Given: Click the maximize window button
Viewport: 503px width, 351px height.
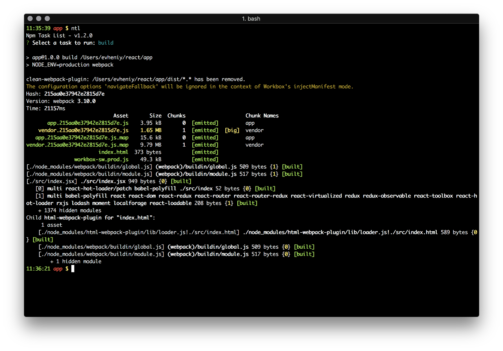Looking at the screenshot, I should [47, 19].
